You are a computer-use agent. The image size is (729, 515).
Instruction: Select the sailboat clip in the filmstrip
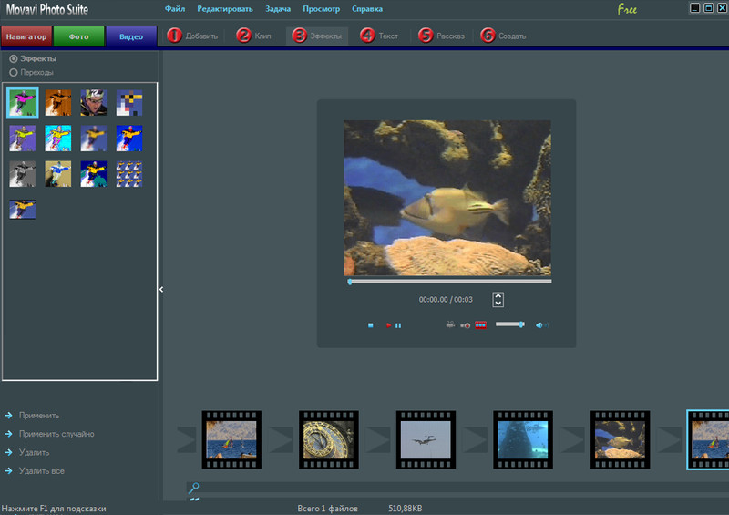[231, 439]
